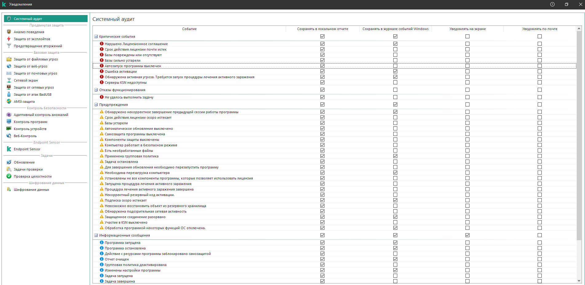The height and width of the screenshot is (285, 585).
Task: Open the Обновление task notifications
Action: tap(46, 162)
